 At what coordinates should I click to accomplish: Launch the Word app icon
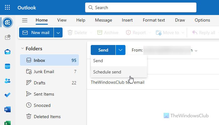8,109
